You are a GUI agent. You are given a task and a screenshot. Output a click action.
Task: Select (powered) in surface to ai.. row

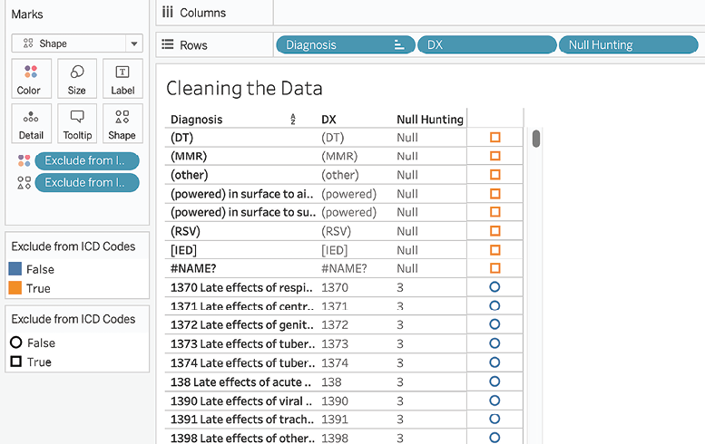[242, 194]
